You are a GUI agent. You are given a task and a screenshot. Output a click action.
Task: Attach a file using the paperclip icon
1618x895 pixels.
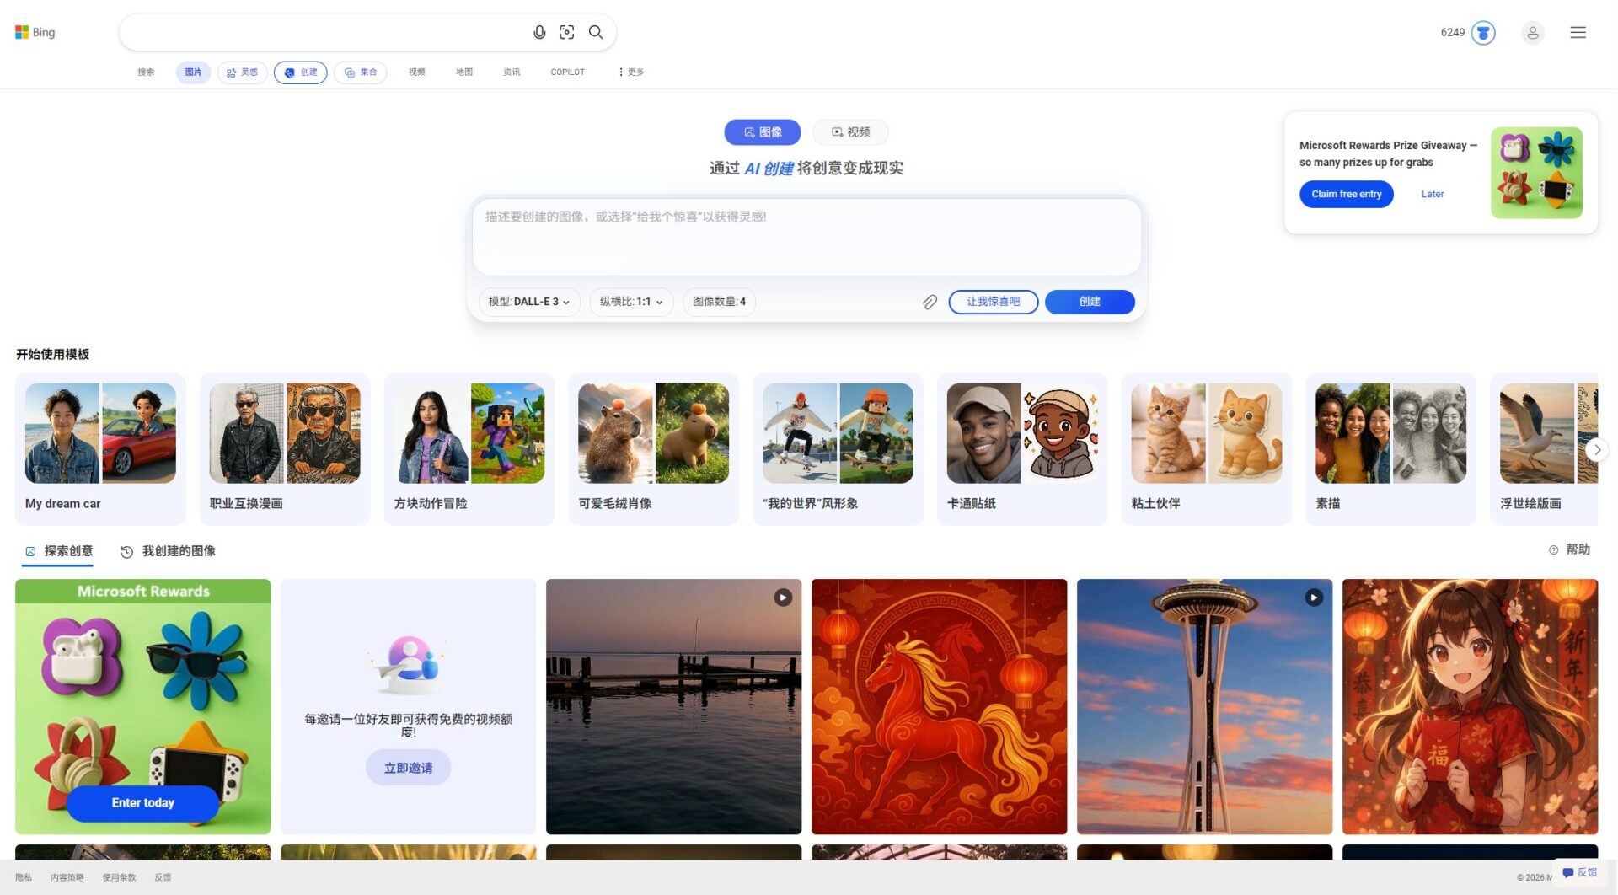930,302
